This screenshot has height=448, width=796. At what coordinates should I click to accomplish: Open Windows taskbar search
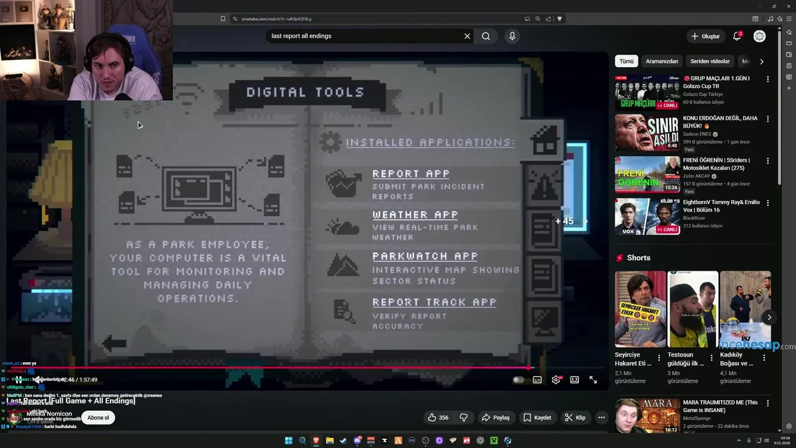pos(302,441)
